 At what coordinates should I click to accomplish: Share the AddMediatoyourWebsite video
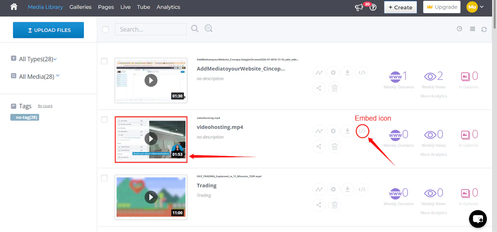pyautogui.click(x=319, y=88)
